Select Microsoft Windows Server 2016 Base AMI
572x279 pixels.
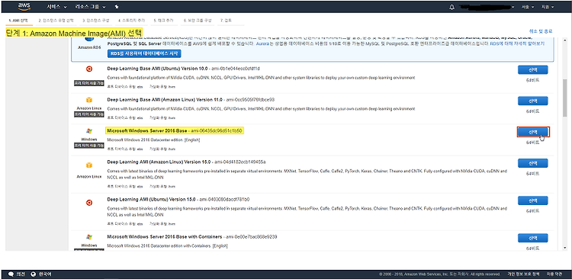pyautogui.click(x=533, y=132)
